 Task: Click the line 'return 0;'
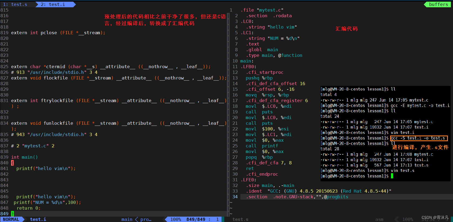tap(28, 208)
